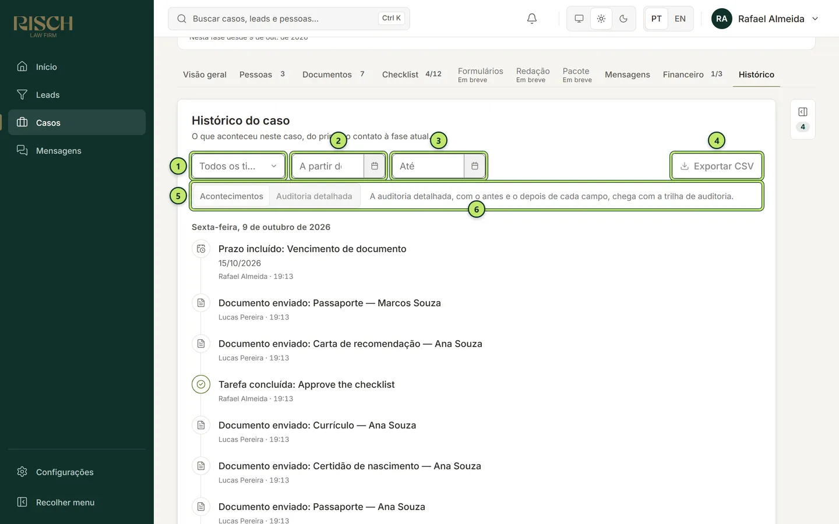Click the Prazo incluído deadline icon

point(201,249)
